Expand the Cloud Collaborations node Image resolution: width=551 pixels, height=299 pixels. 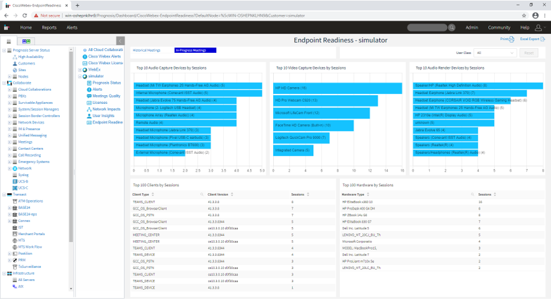click(9, 89)
